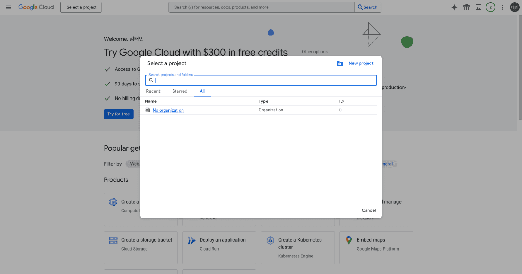The image size is (522, 274).
Task: Click New project link
Action: [x=361, y=63]
